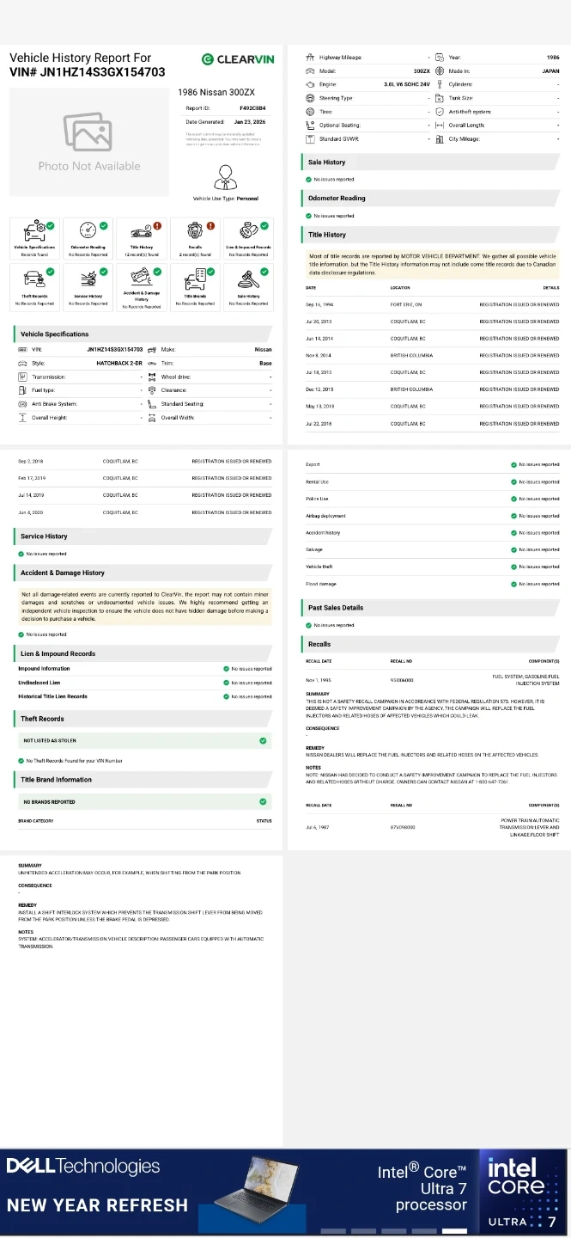Click the laptop image in the ad banner
This screenshot has width=571, height=1238.
point(273,1185)
